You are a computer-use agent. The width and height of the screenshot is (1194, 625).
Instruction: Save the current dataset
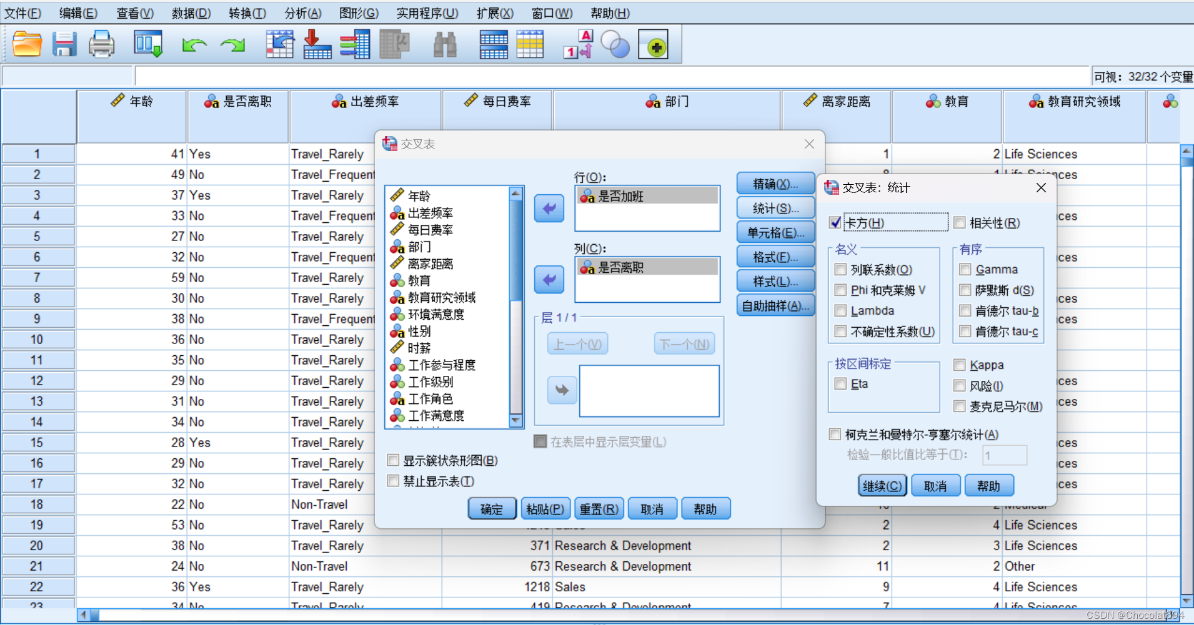click(x=65, y=44)
